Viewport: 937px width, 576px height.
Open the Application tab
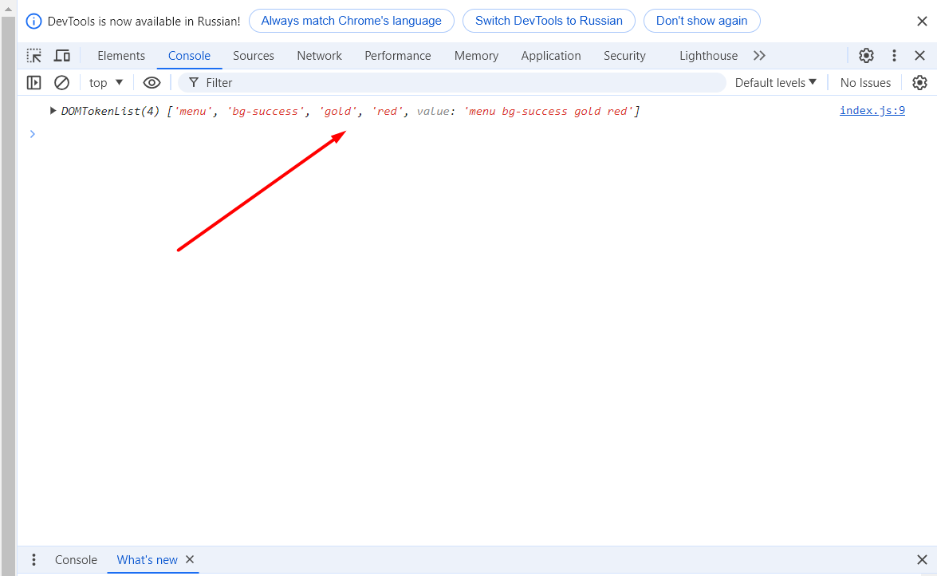tap(550, 56)
